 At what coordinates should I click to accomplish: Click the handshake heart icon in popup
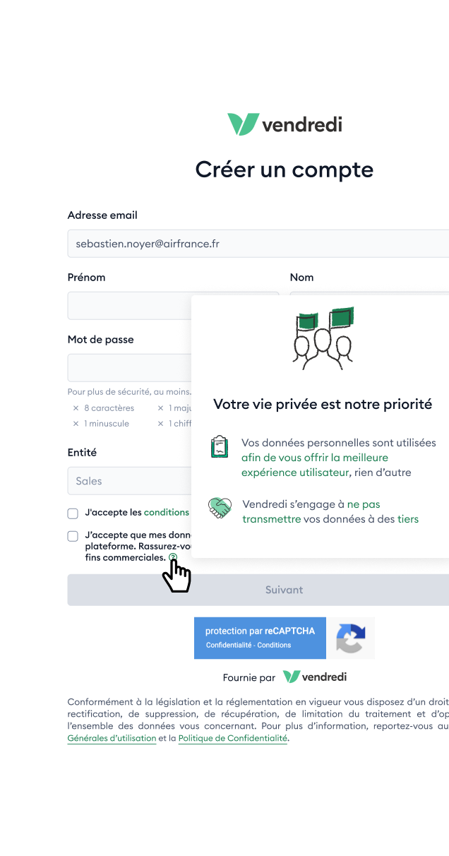220,508
